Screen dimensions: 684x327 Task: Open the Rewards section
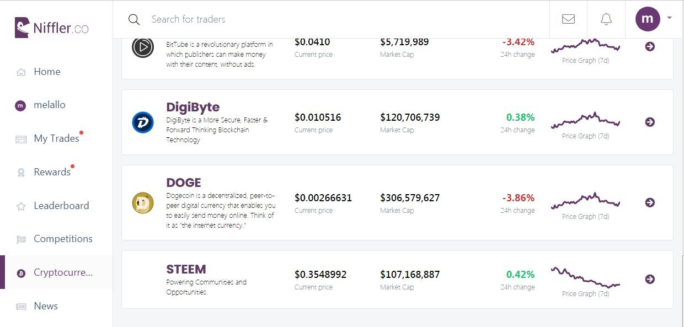click(x=52, y=172)
